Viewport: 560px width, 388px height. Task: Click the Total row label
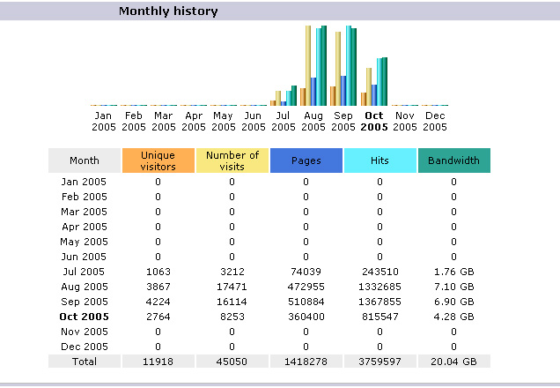click(85, 362)
